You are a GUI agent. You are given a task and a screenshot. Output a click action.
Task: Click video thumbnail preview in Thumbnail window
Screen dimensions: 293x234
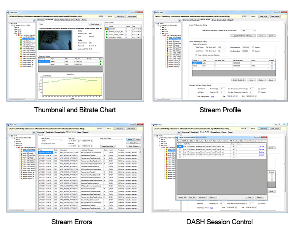click(55, 40)
